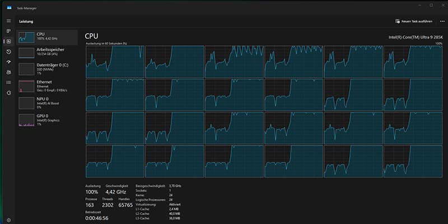Screen dimensions: 448x224
Task: Click the 100% scale label above graphs
Action: point(439,44)
